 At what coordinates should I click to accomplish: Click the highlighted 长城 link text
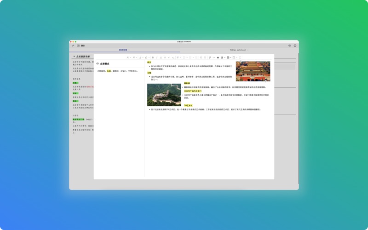tap(109, 71)
